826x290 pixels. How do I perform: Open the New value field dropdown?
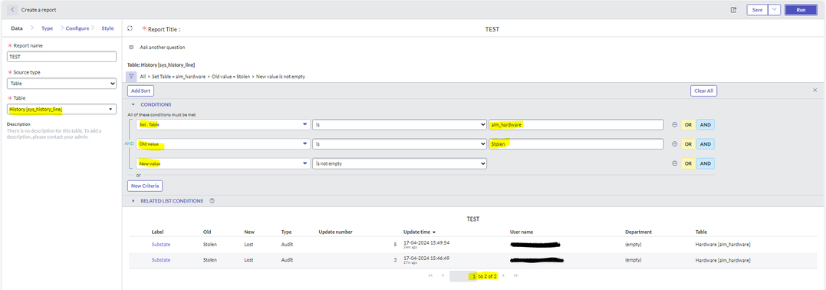coord(222,164)
